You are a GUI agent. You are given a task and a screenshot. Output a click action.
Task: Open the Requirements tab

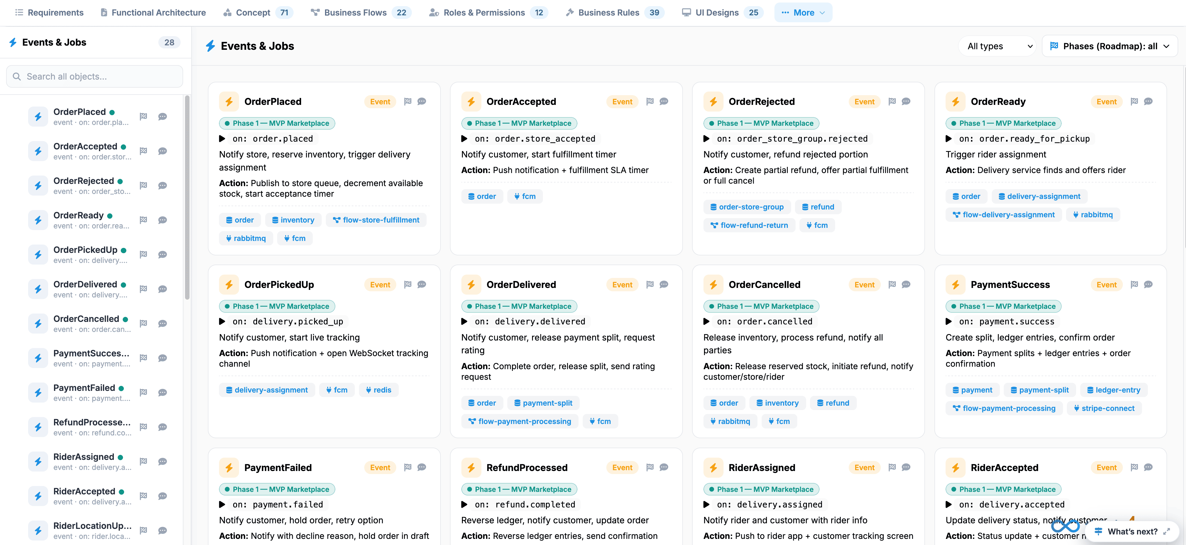[49, 13]
